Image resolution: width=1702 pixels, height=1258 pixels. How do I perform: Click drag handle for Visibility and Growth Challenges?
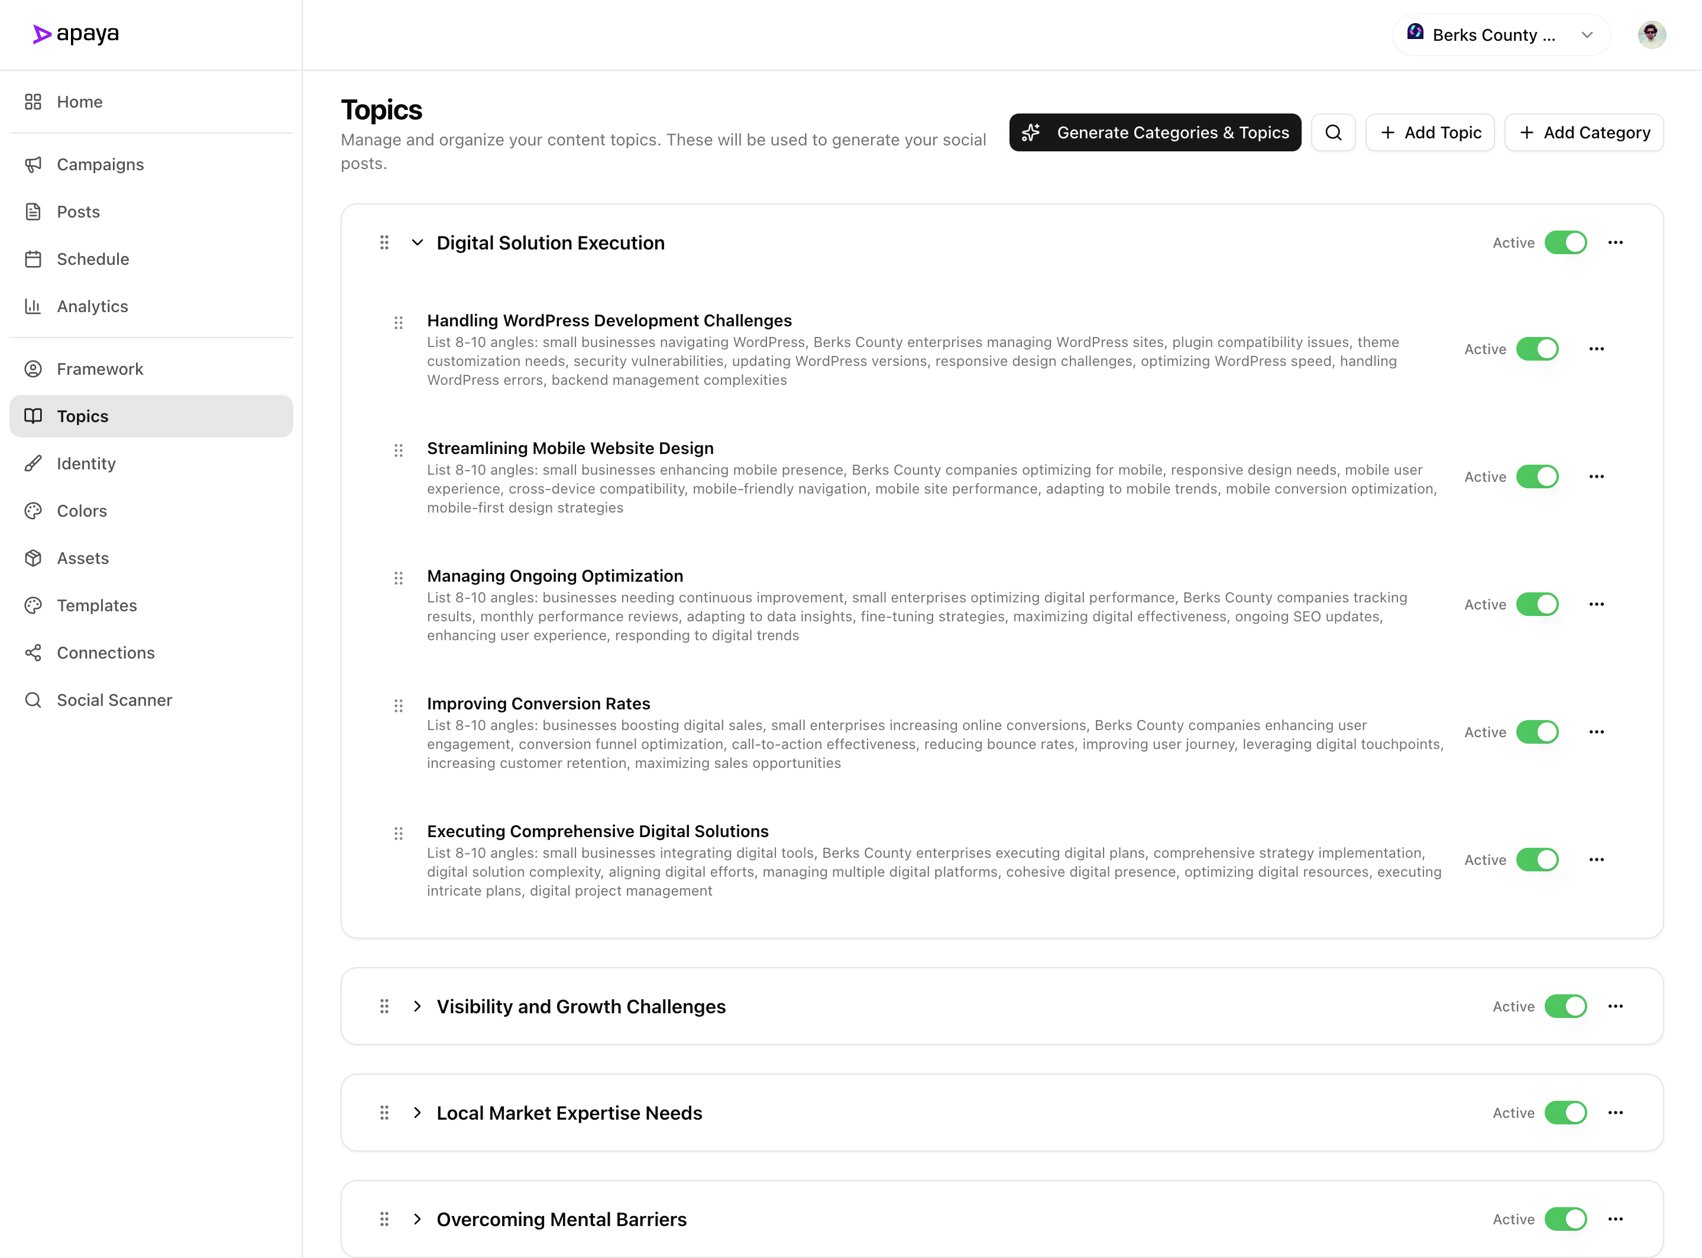[x=385, y=1007]
